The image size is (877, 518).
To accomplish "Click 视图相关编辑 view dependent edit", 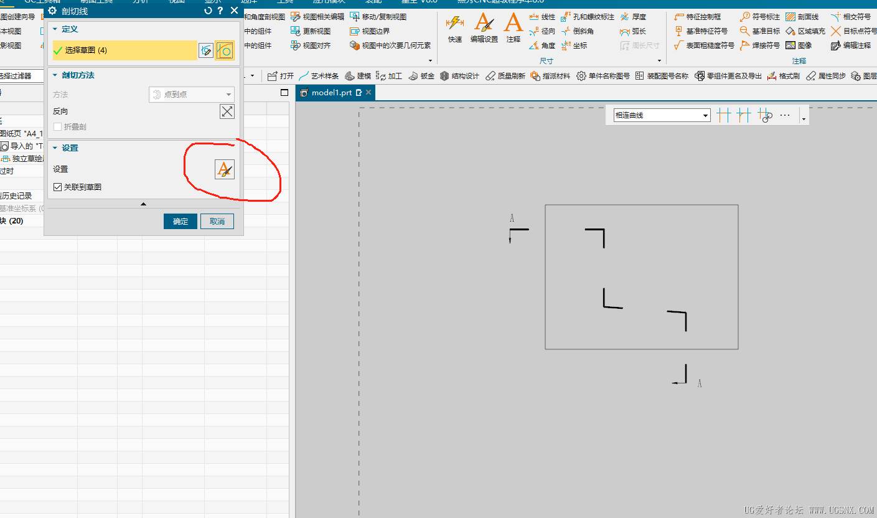I will click(x=317, y=17).
